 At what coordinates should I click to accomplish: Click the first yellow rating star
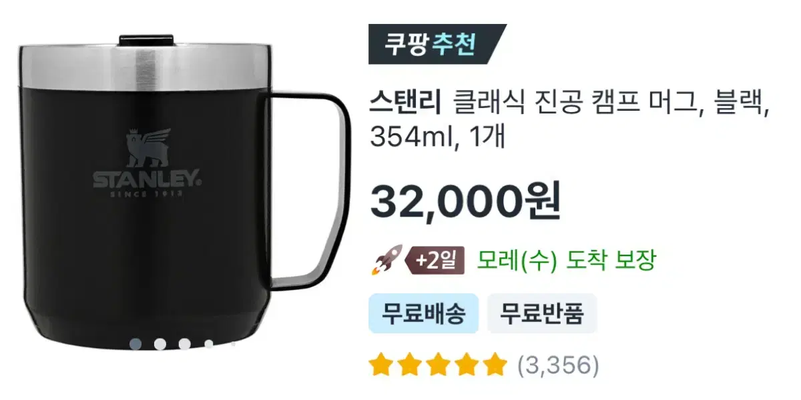point(381,365)
